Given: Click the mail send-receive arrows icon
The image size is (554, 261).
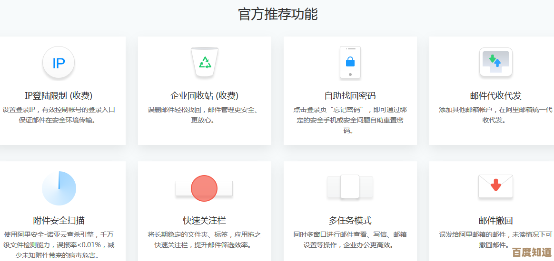Looking at the screenshot, I should 495,62.
